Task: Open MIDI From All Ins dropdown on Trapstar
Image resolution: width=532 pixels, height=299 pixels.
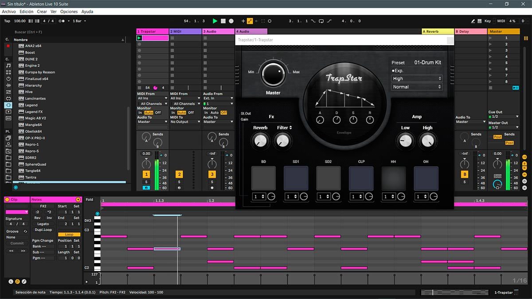Action: (153, 98)
